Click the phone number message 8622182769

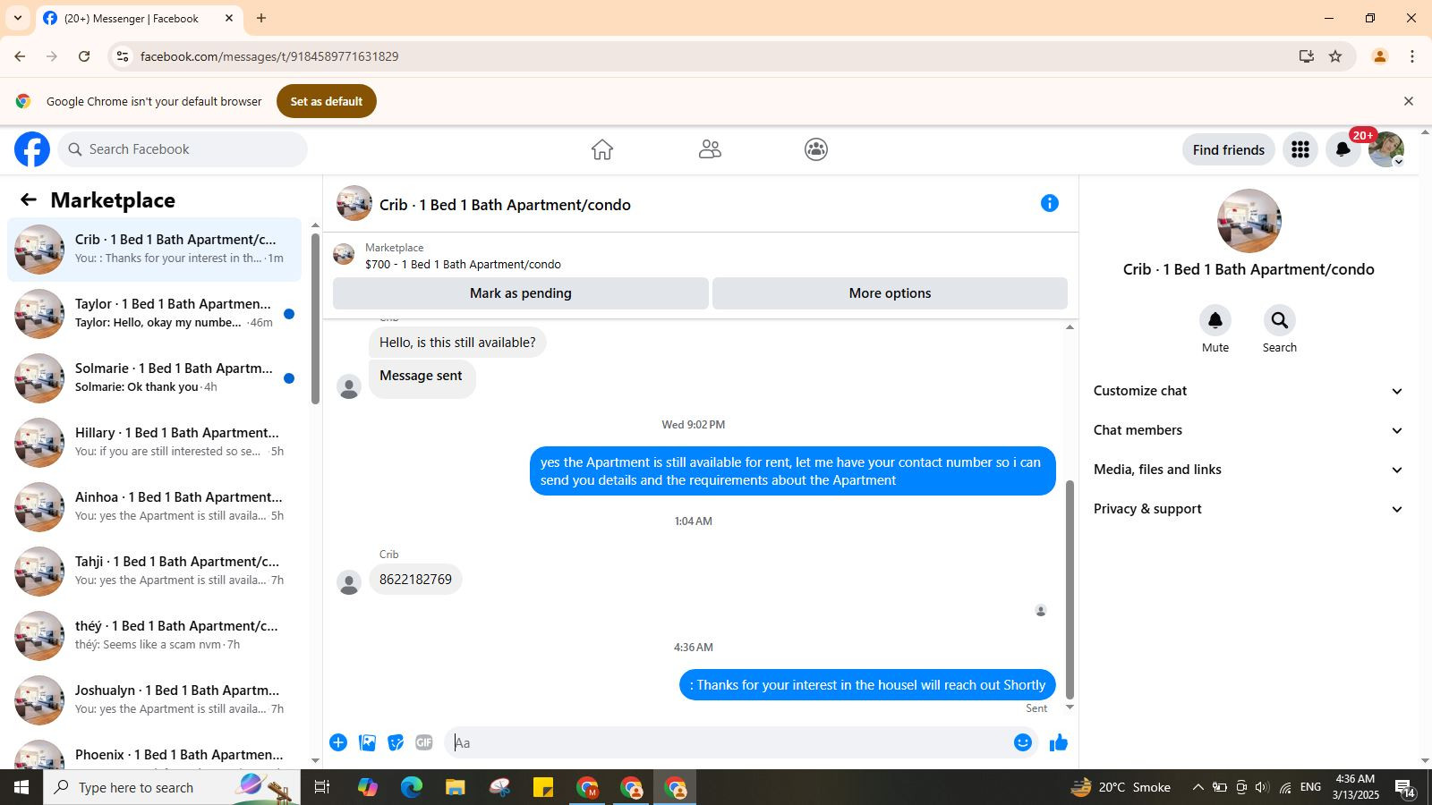(415, 580)
